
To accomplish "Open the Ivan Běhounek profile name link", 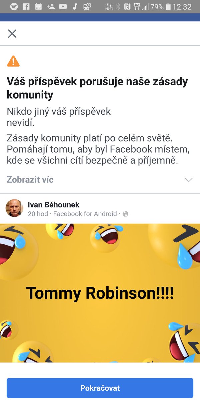I will click(x=54, y=205).
